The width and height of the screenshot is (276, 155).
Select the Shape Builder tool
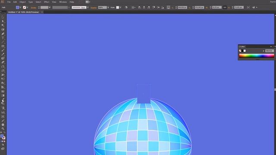(x=3, y=83)
